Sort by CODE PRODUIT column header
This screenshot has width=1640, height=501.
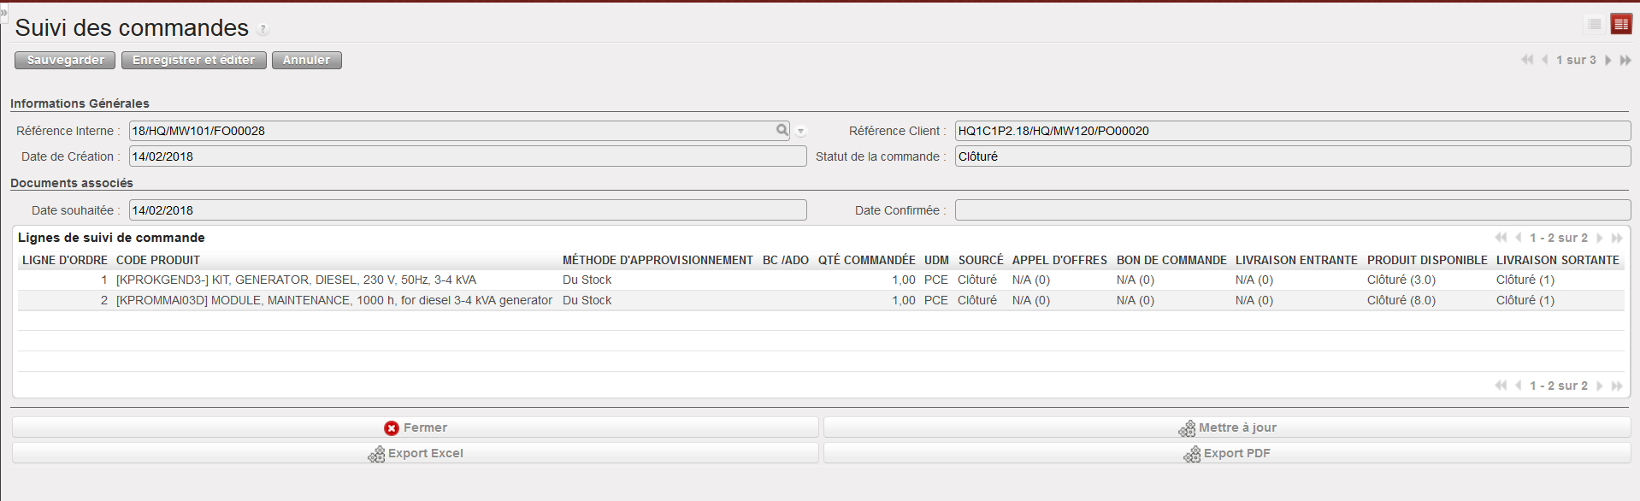[x=158, y=260]
